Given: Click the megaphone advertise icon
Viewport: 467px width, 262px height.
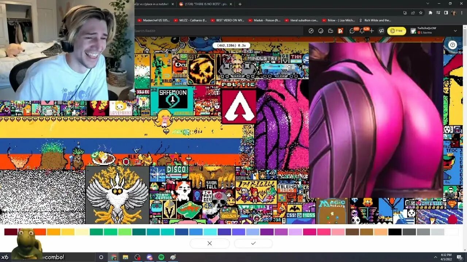Looking at the screenshot, I should [x=381, y=31].
